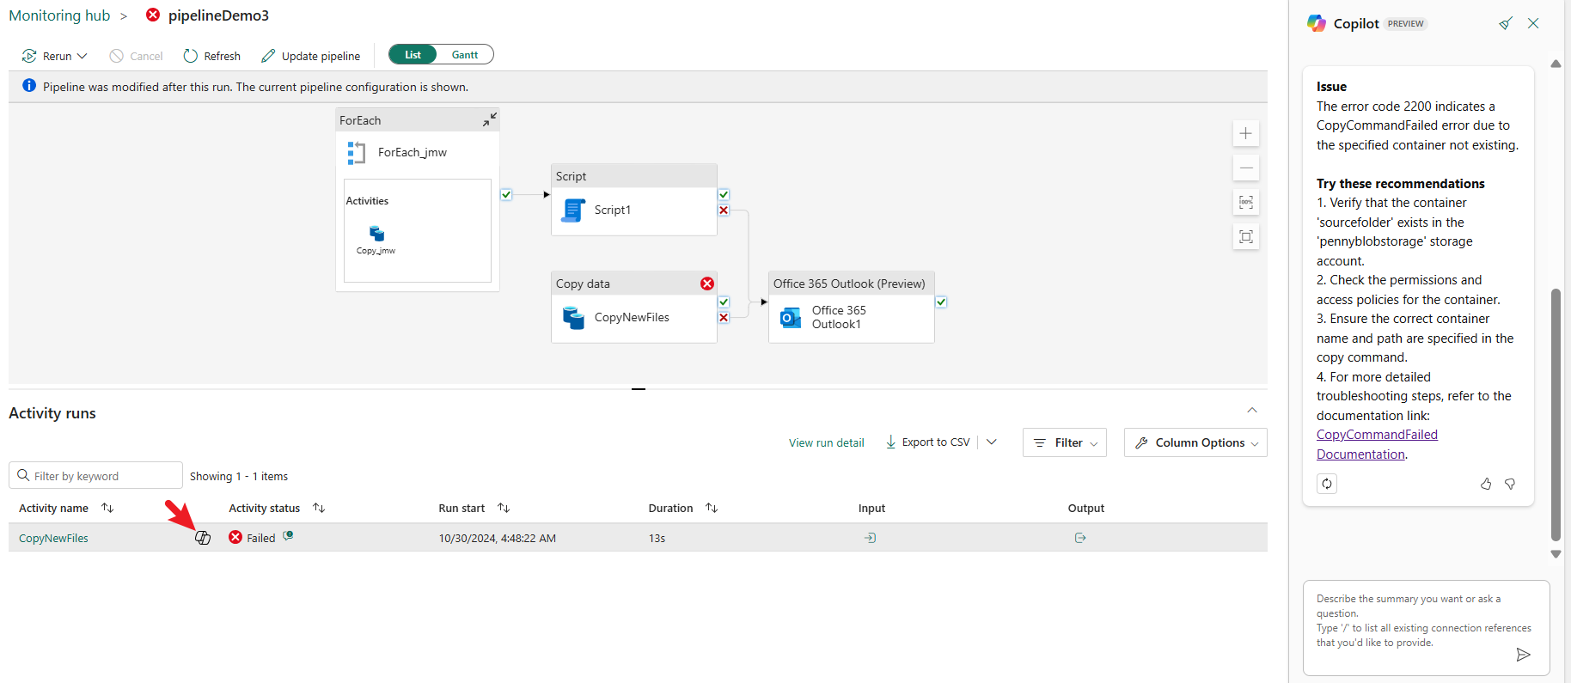Image resolution: width=1571 pixels, height=683 pixels.
Task: Select the CopyNewFiles activity icon
Action: [x=573, y=317]
